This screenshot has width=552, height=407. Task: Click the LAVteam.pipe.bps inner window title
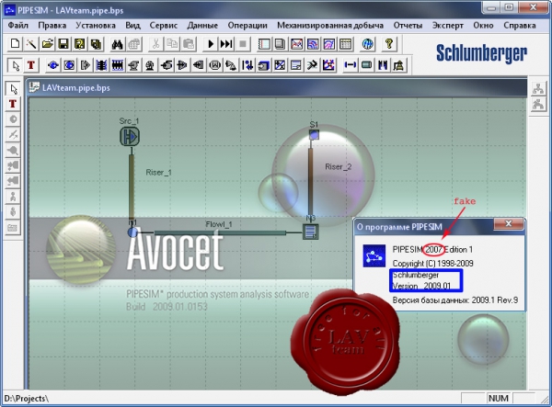[76, 88]
